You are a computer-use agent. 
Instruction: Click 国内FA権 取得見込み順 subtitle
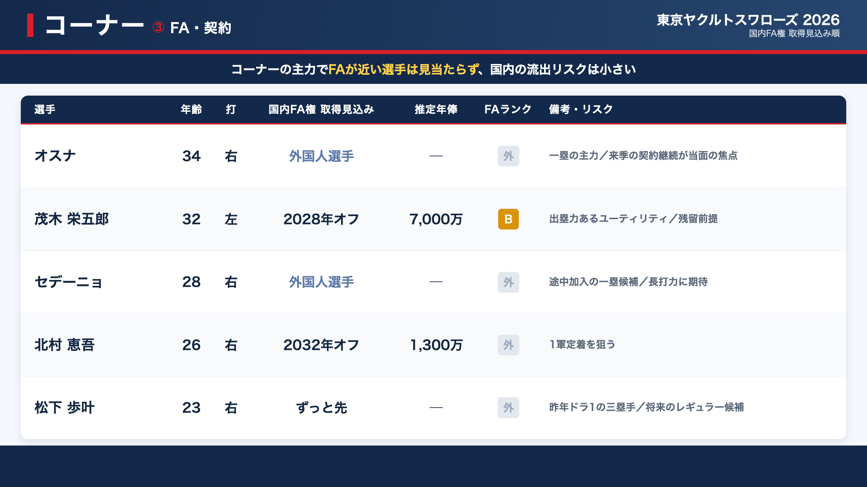[x=794, y=33]
